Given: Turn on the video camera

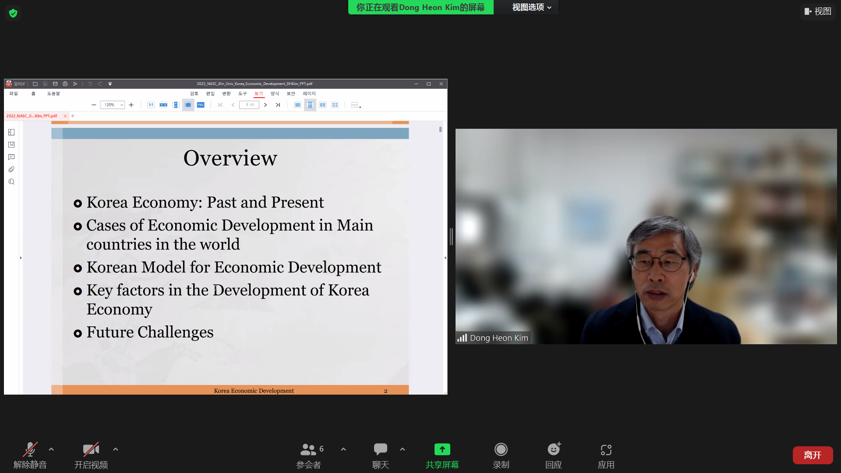Looking at the screenshot, I should pos(91,449).
